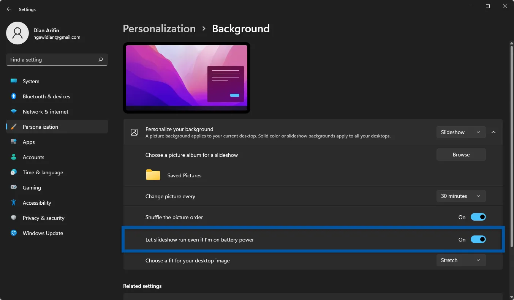Open the desktop image fit dropdown

pos(461,260)
